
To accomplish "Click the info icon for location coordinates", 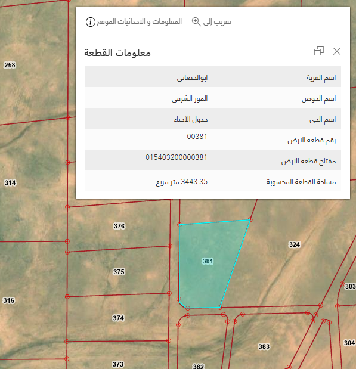I will coord(91,22).
